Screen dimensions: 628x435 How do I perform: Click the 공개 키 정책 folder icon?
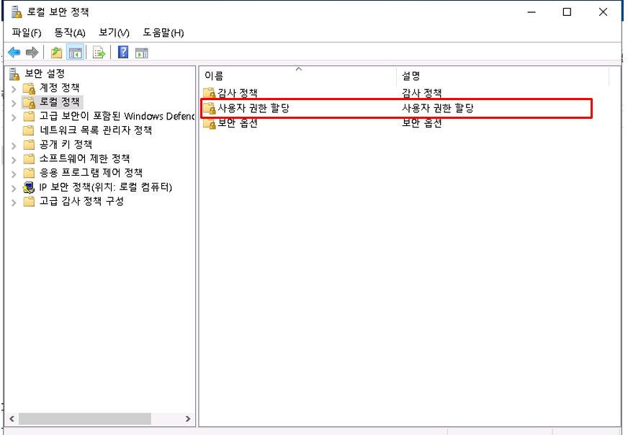pos(29,145)
